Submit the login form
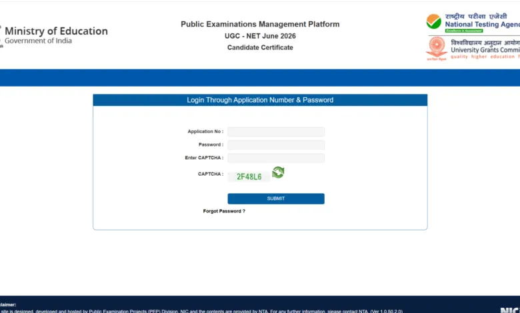520x313 pixels. tap(276, 198)
